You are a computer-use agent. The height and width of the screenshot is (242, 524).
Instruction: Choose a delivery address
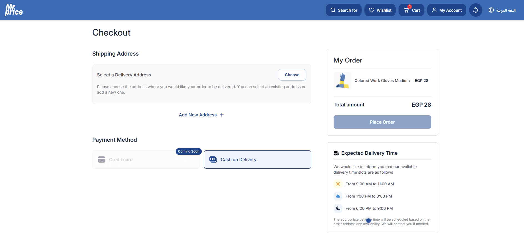coord(292,75)
